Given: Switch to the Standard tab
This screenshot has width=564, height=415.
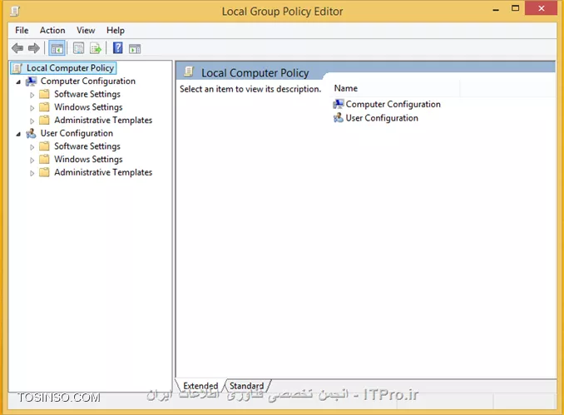Looking at the screenshot, I should click(247, 386).
